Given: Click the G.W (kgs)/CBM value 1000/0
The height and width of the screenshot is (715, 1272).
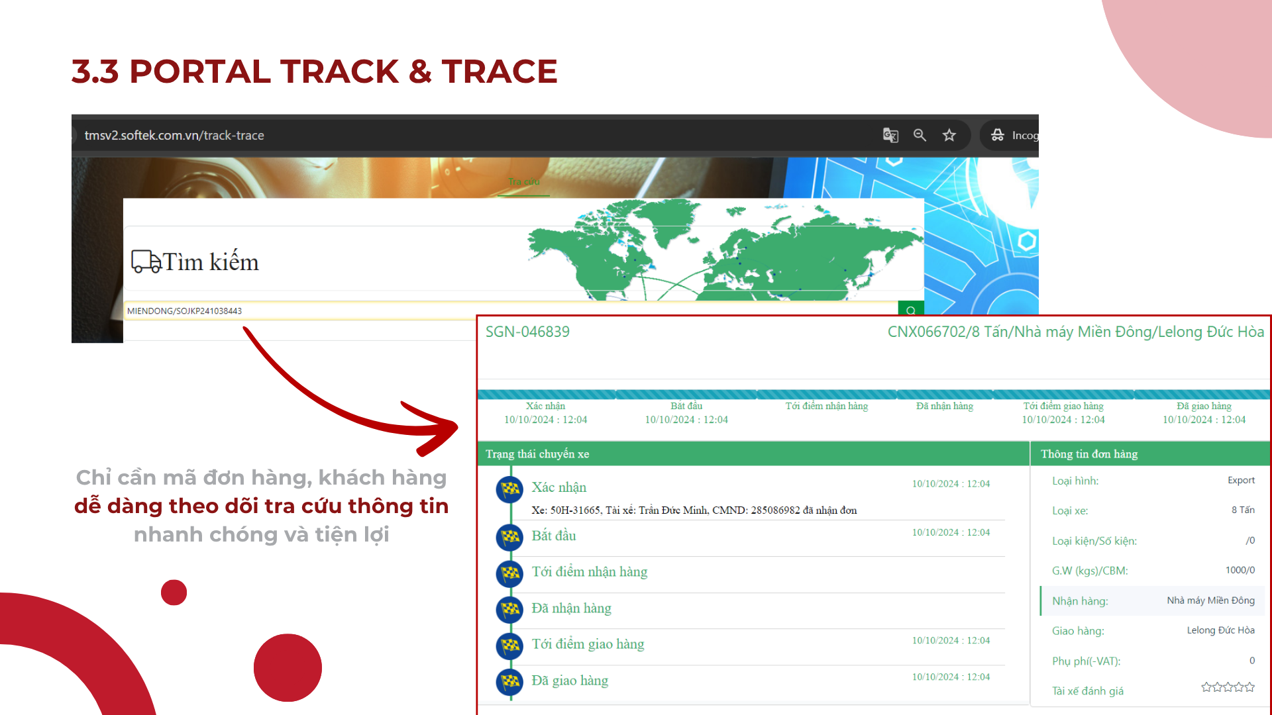Looking at the screenshot, I should pyautogui.click(x=1240, y=570).
